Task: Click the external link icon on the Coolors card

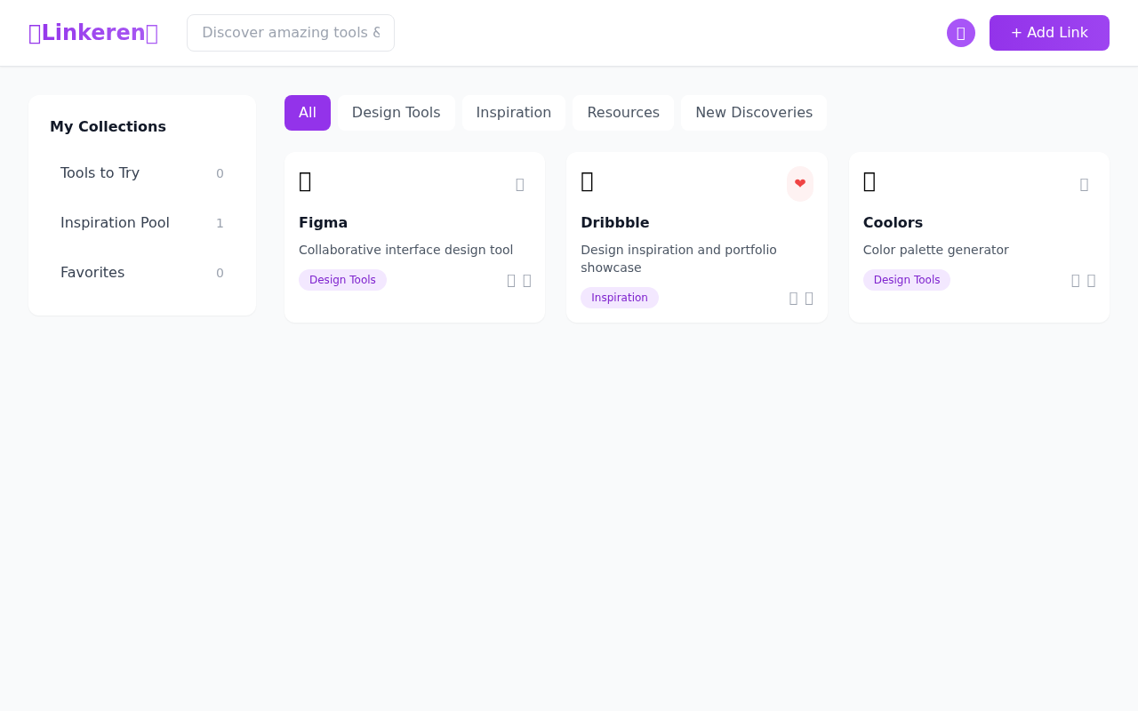Action: [x=1074, y=280]
